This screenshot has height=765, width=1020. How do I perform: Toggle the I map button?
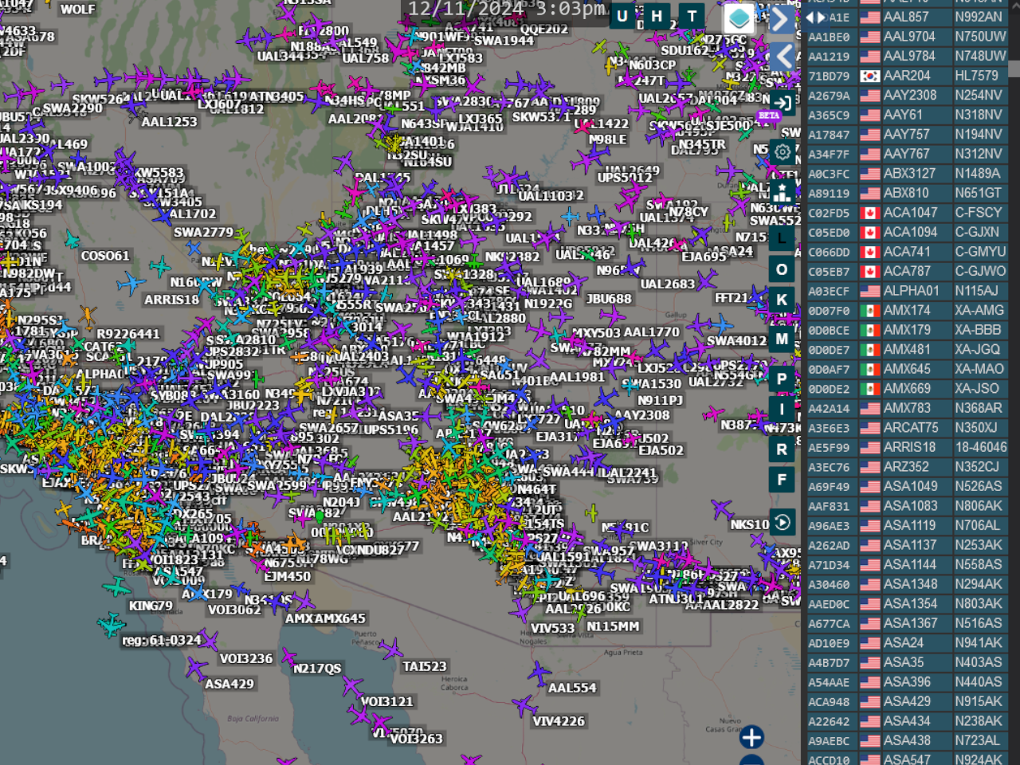tap(782, 410)
